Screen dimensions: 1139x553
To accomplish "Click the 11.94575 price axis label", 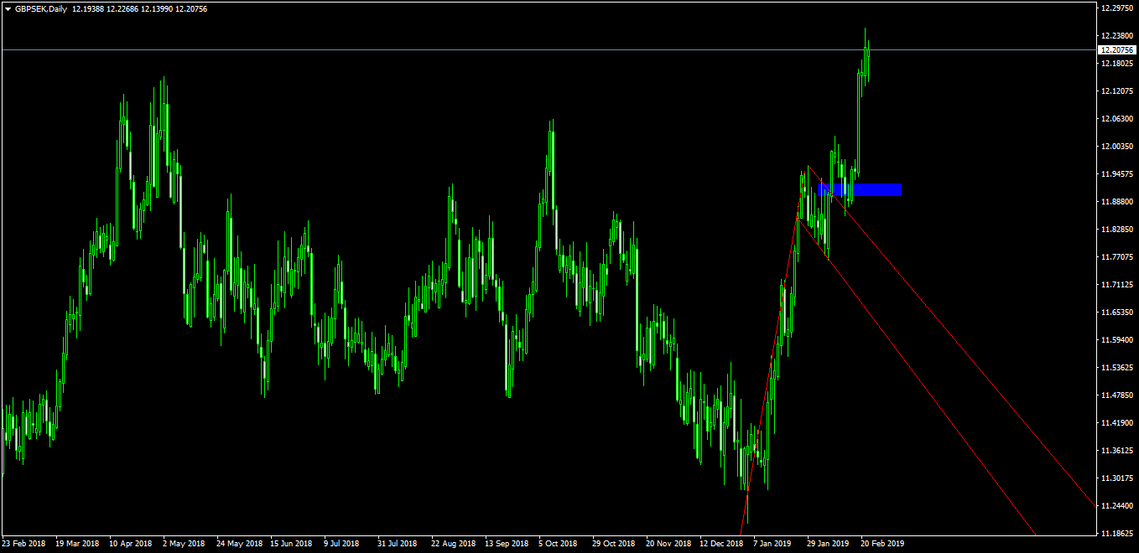I will (1116, 173).
